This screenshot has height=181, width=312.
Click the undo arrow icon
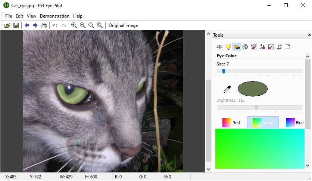coord(55,25)
